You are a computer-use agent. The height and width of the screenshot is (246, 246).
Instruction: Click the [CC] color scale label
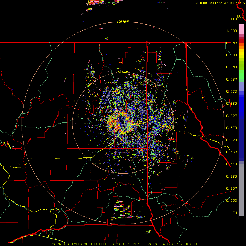(x=233, y=19)
